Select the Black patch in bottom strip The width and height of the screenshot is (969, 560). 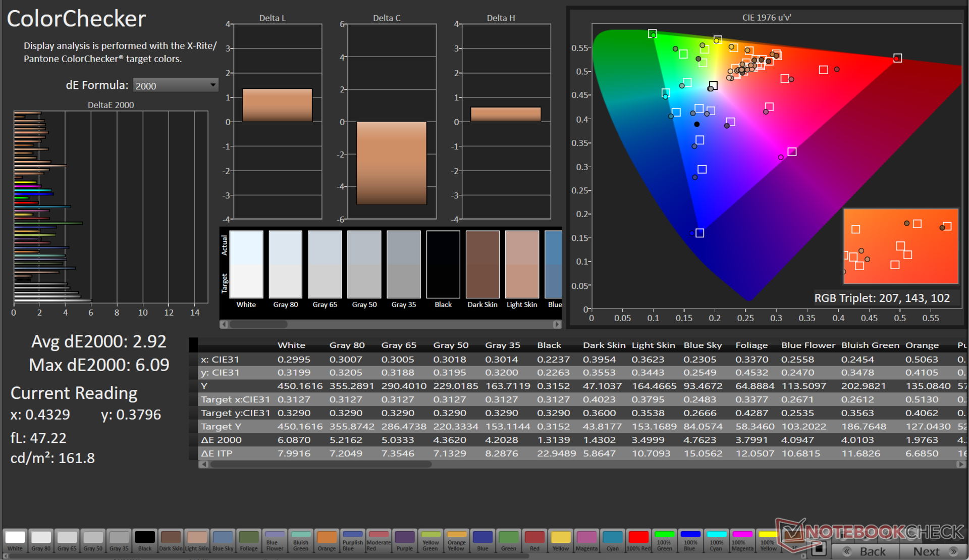(x=145, y=541)
